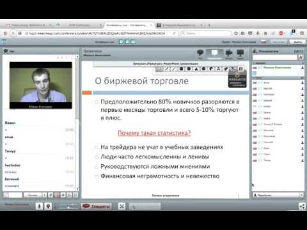The image size is (307, 230).
Task: Click the Russian flag language selector
Action: click(264, 42)
